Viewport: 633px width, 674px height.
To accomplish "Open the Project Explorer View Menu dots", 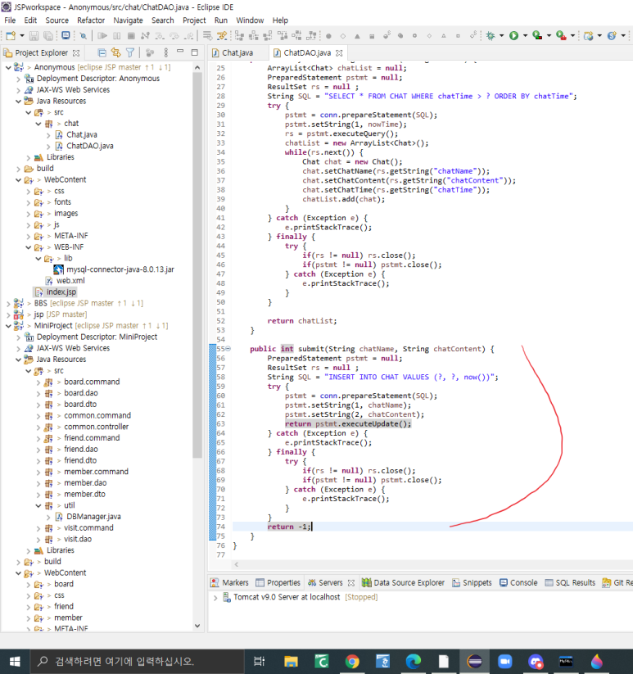I will point(166,53).
